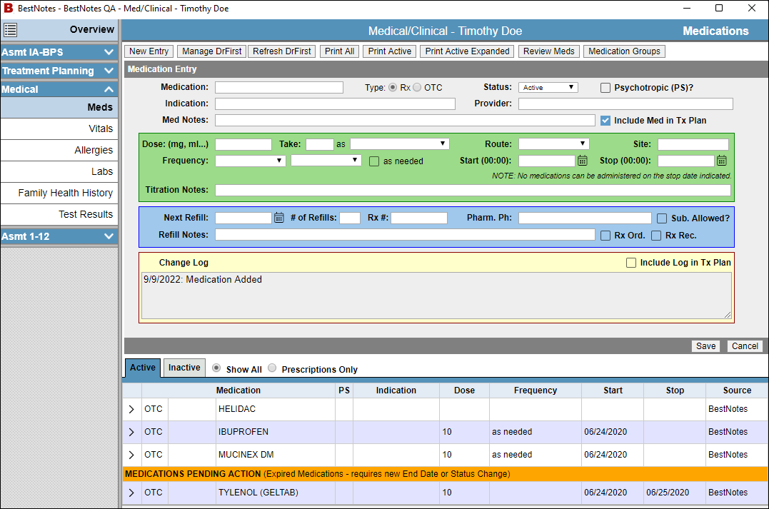Image resolution: width=769 pixels, height=509 pixels.
Task: Expand the MUCINEX DM medication row
Action: [131, 455]
